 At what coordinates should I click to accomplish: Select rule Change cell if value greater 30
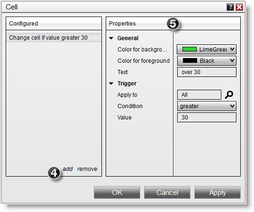(54, 38)
